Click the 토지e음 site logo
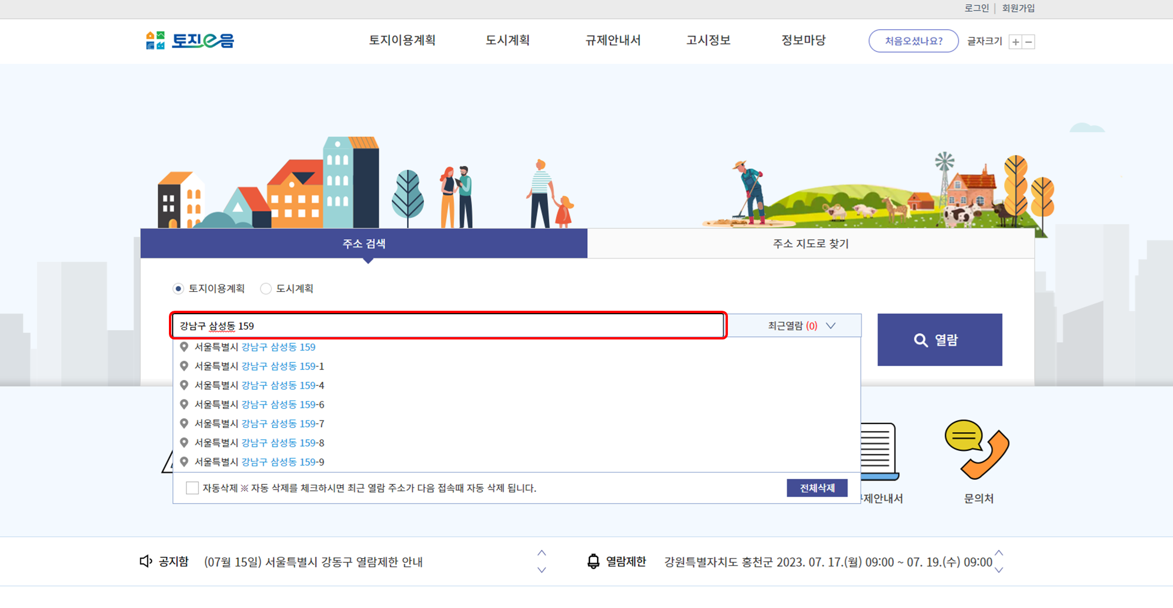The width and height of the screenshot is (1173, 608). 189,40
